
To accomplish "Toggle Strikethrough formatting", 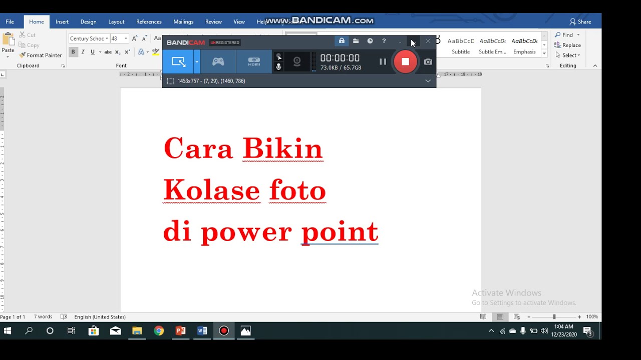I will [108, 52].
